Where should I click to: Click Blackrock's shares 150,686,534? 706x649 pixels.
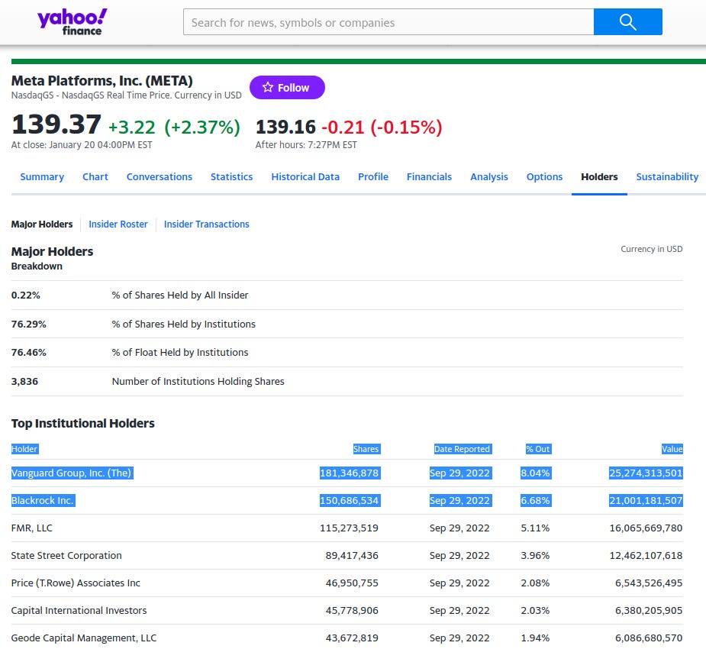[x=350, y=500]
